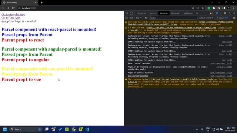Image resolution: width=237 pixels, height=133 pixels.
Task: Open the Elements tab
Action: click(x=141, y=13)
